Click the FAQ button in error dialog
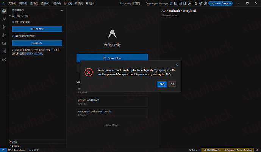Viewport: 261px width, 152px height. pos(162,84)
